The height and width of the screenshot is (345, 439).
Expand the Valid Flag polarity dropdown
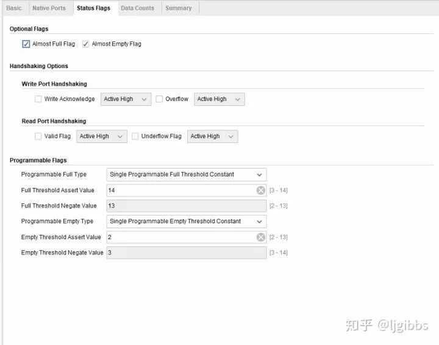101,136
